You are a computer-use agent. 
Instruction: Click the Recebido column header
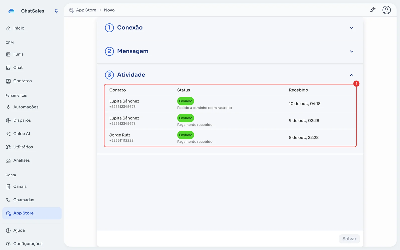point(298,90)
